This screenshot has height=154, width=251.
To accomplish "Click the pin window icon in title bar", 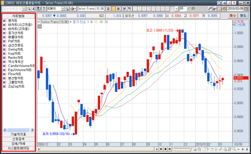I will (x=224, y=3).
